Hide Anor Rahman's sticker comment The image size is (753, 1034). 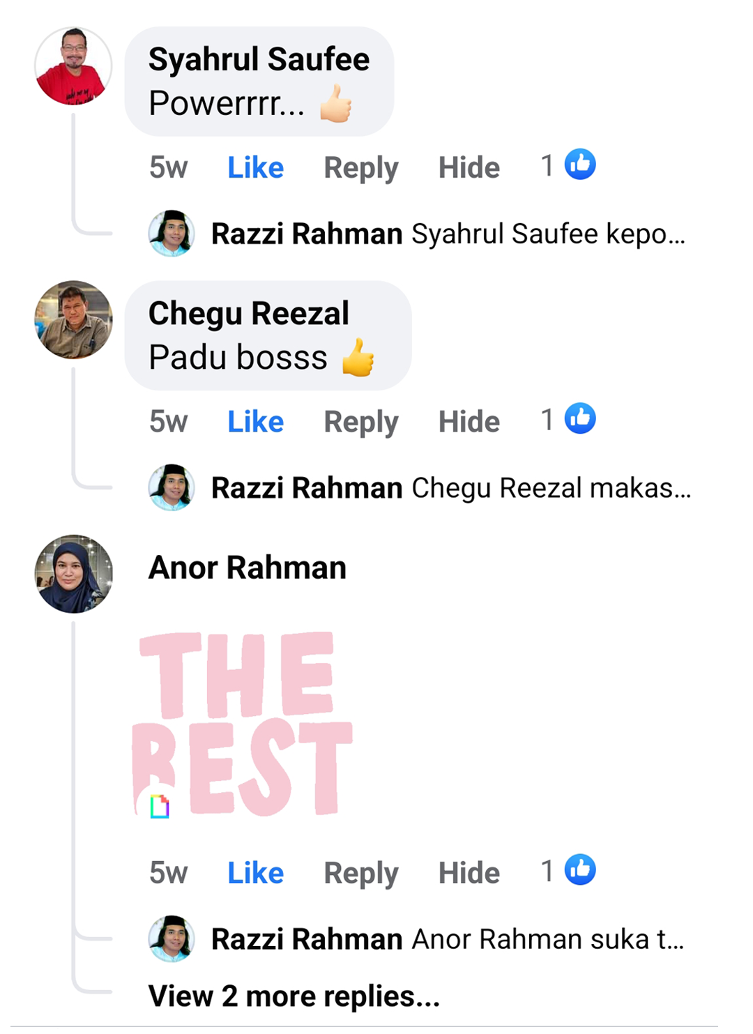(469, 873)
